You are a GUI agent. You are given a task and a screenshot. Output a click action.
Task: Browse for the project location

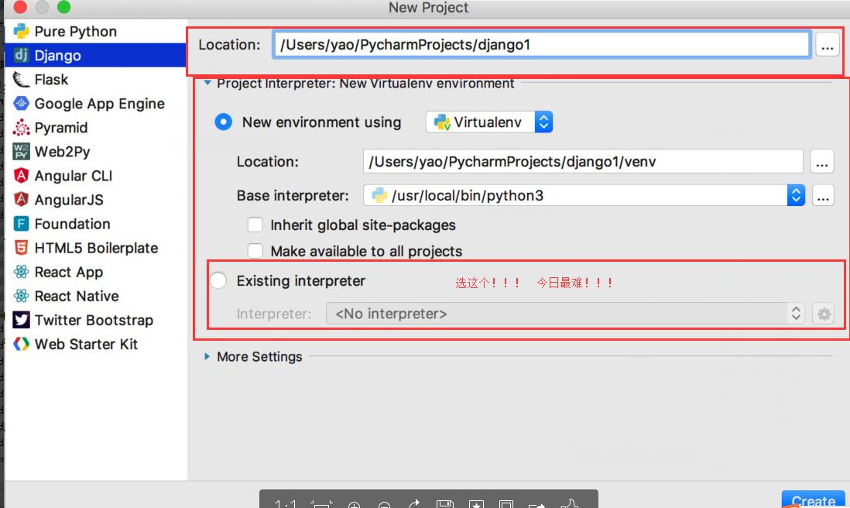[x=828, y=45]
